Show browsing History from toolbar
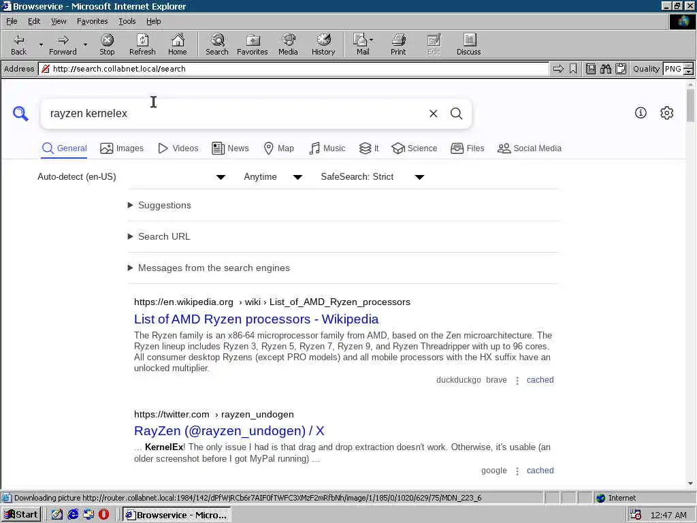 coord(323,44)
